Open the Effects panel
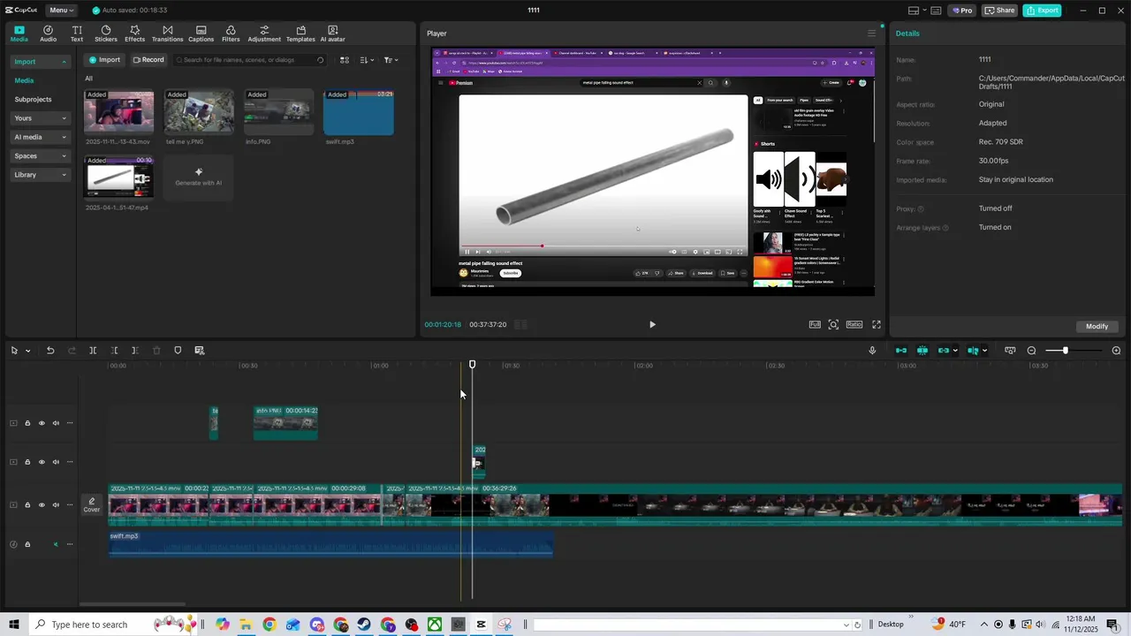 134,34
